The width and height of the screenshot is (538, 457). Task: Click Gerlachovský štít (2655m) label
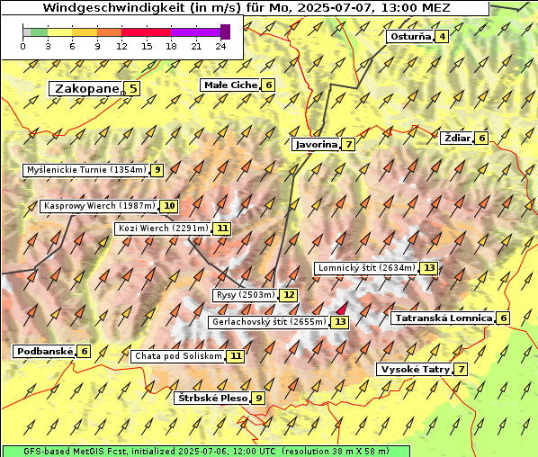click(269, 322)
